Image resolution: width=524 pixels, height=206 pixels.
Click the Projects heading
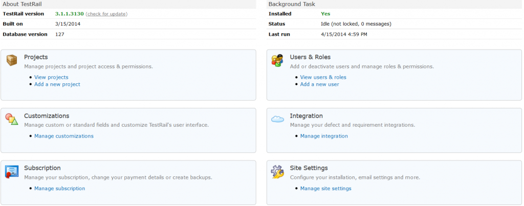pos(36,57)
